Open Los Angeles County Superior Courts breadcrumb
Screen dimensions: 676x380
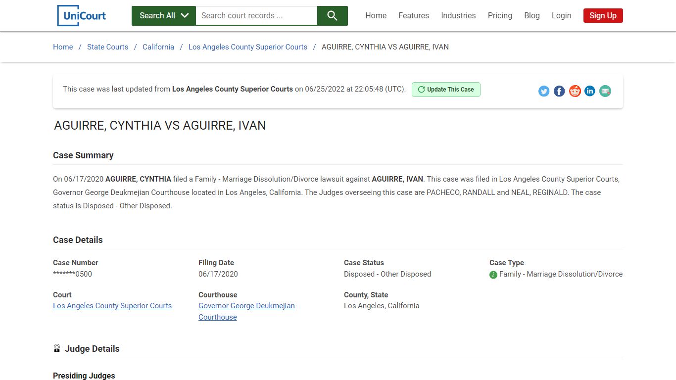(x=248, y=47)
